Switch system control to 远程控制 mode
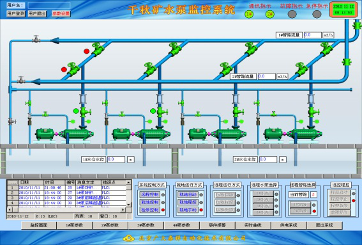Screen dimensions: 362x245 tap(149, 194)
